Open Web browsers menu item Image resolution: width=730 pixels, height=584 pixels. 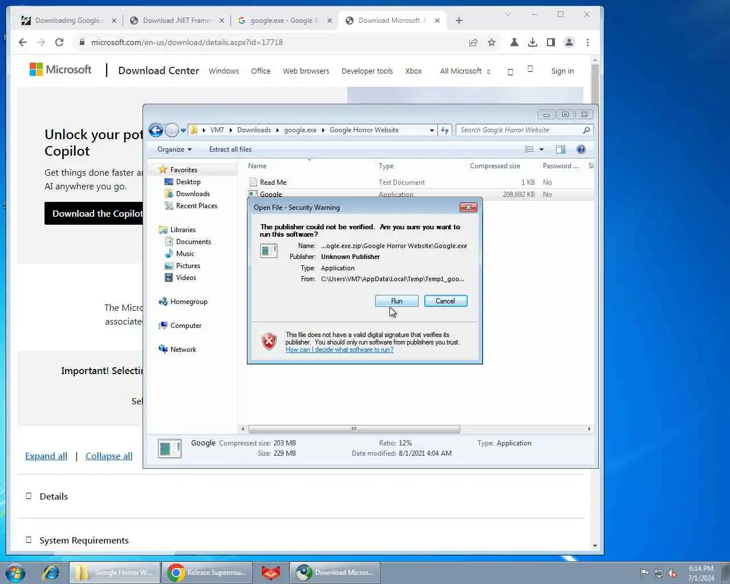point(306,71)
